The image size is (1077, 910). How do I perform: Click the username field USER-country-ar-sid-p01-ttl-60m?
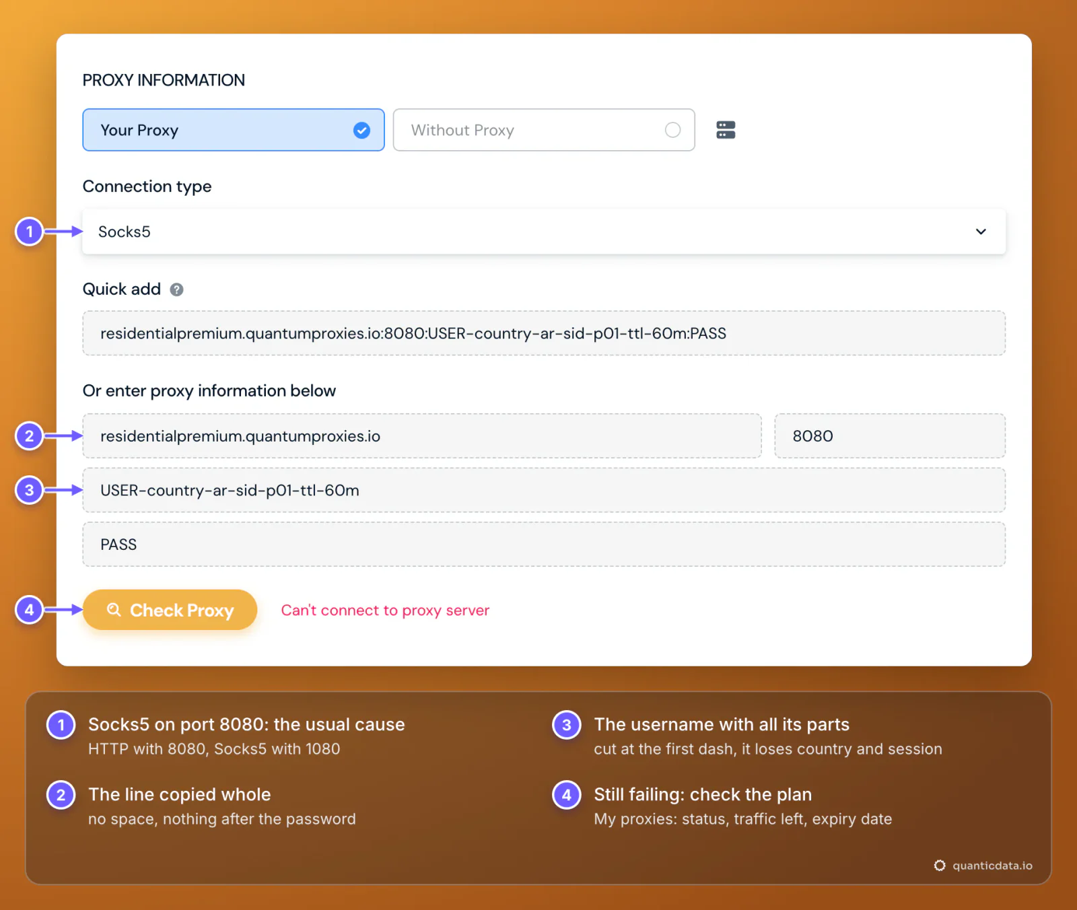pyautogui.click(x=544, y=490)
